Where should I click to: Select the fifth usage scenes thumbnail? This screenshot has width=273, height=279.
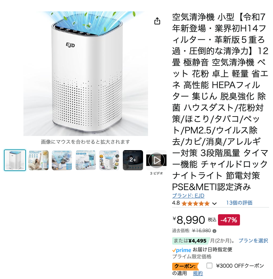tap(109, 160)
